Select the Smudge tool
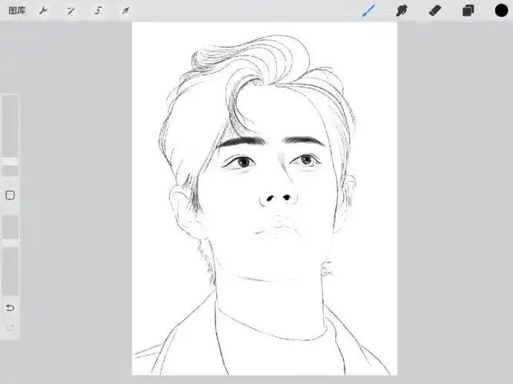513x384 pixels. (401, 11)
